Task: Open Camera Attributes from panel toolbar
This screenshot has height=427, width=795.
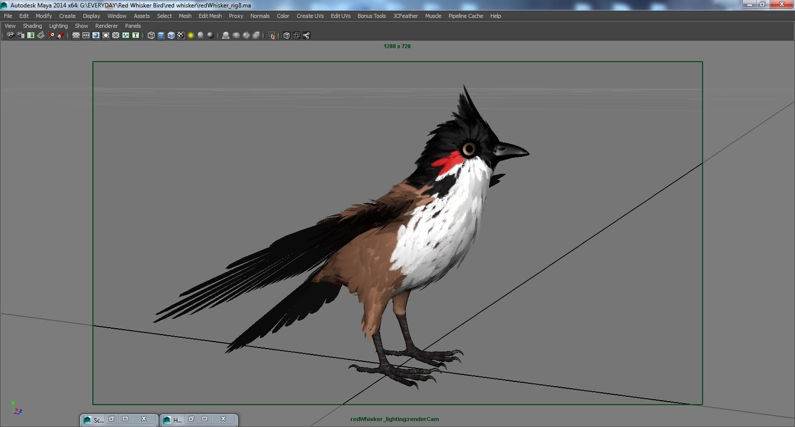Action: (x=20, y=35)
